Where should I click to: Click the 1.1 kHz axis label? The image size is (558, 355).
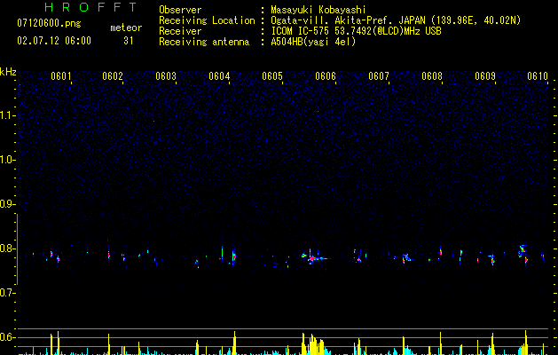click(x=7, y=115)
